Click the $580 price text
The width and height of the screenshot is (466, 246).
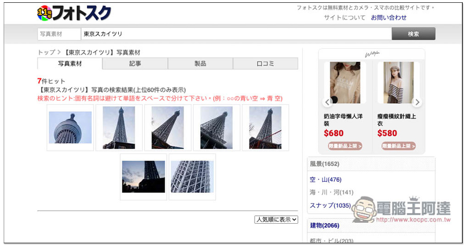click(387, 133)
